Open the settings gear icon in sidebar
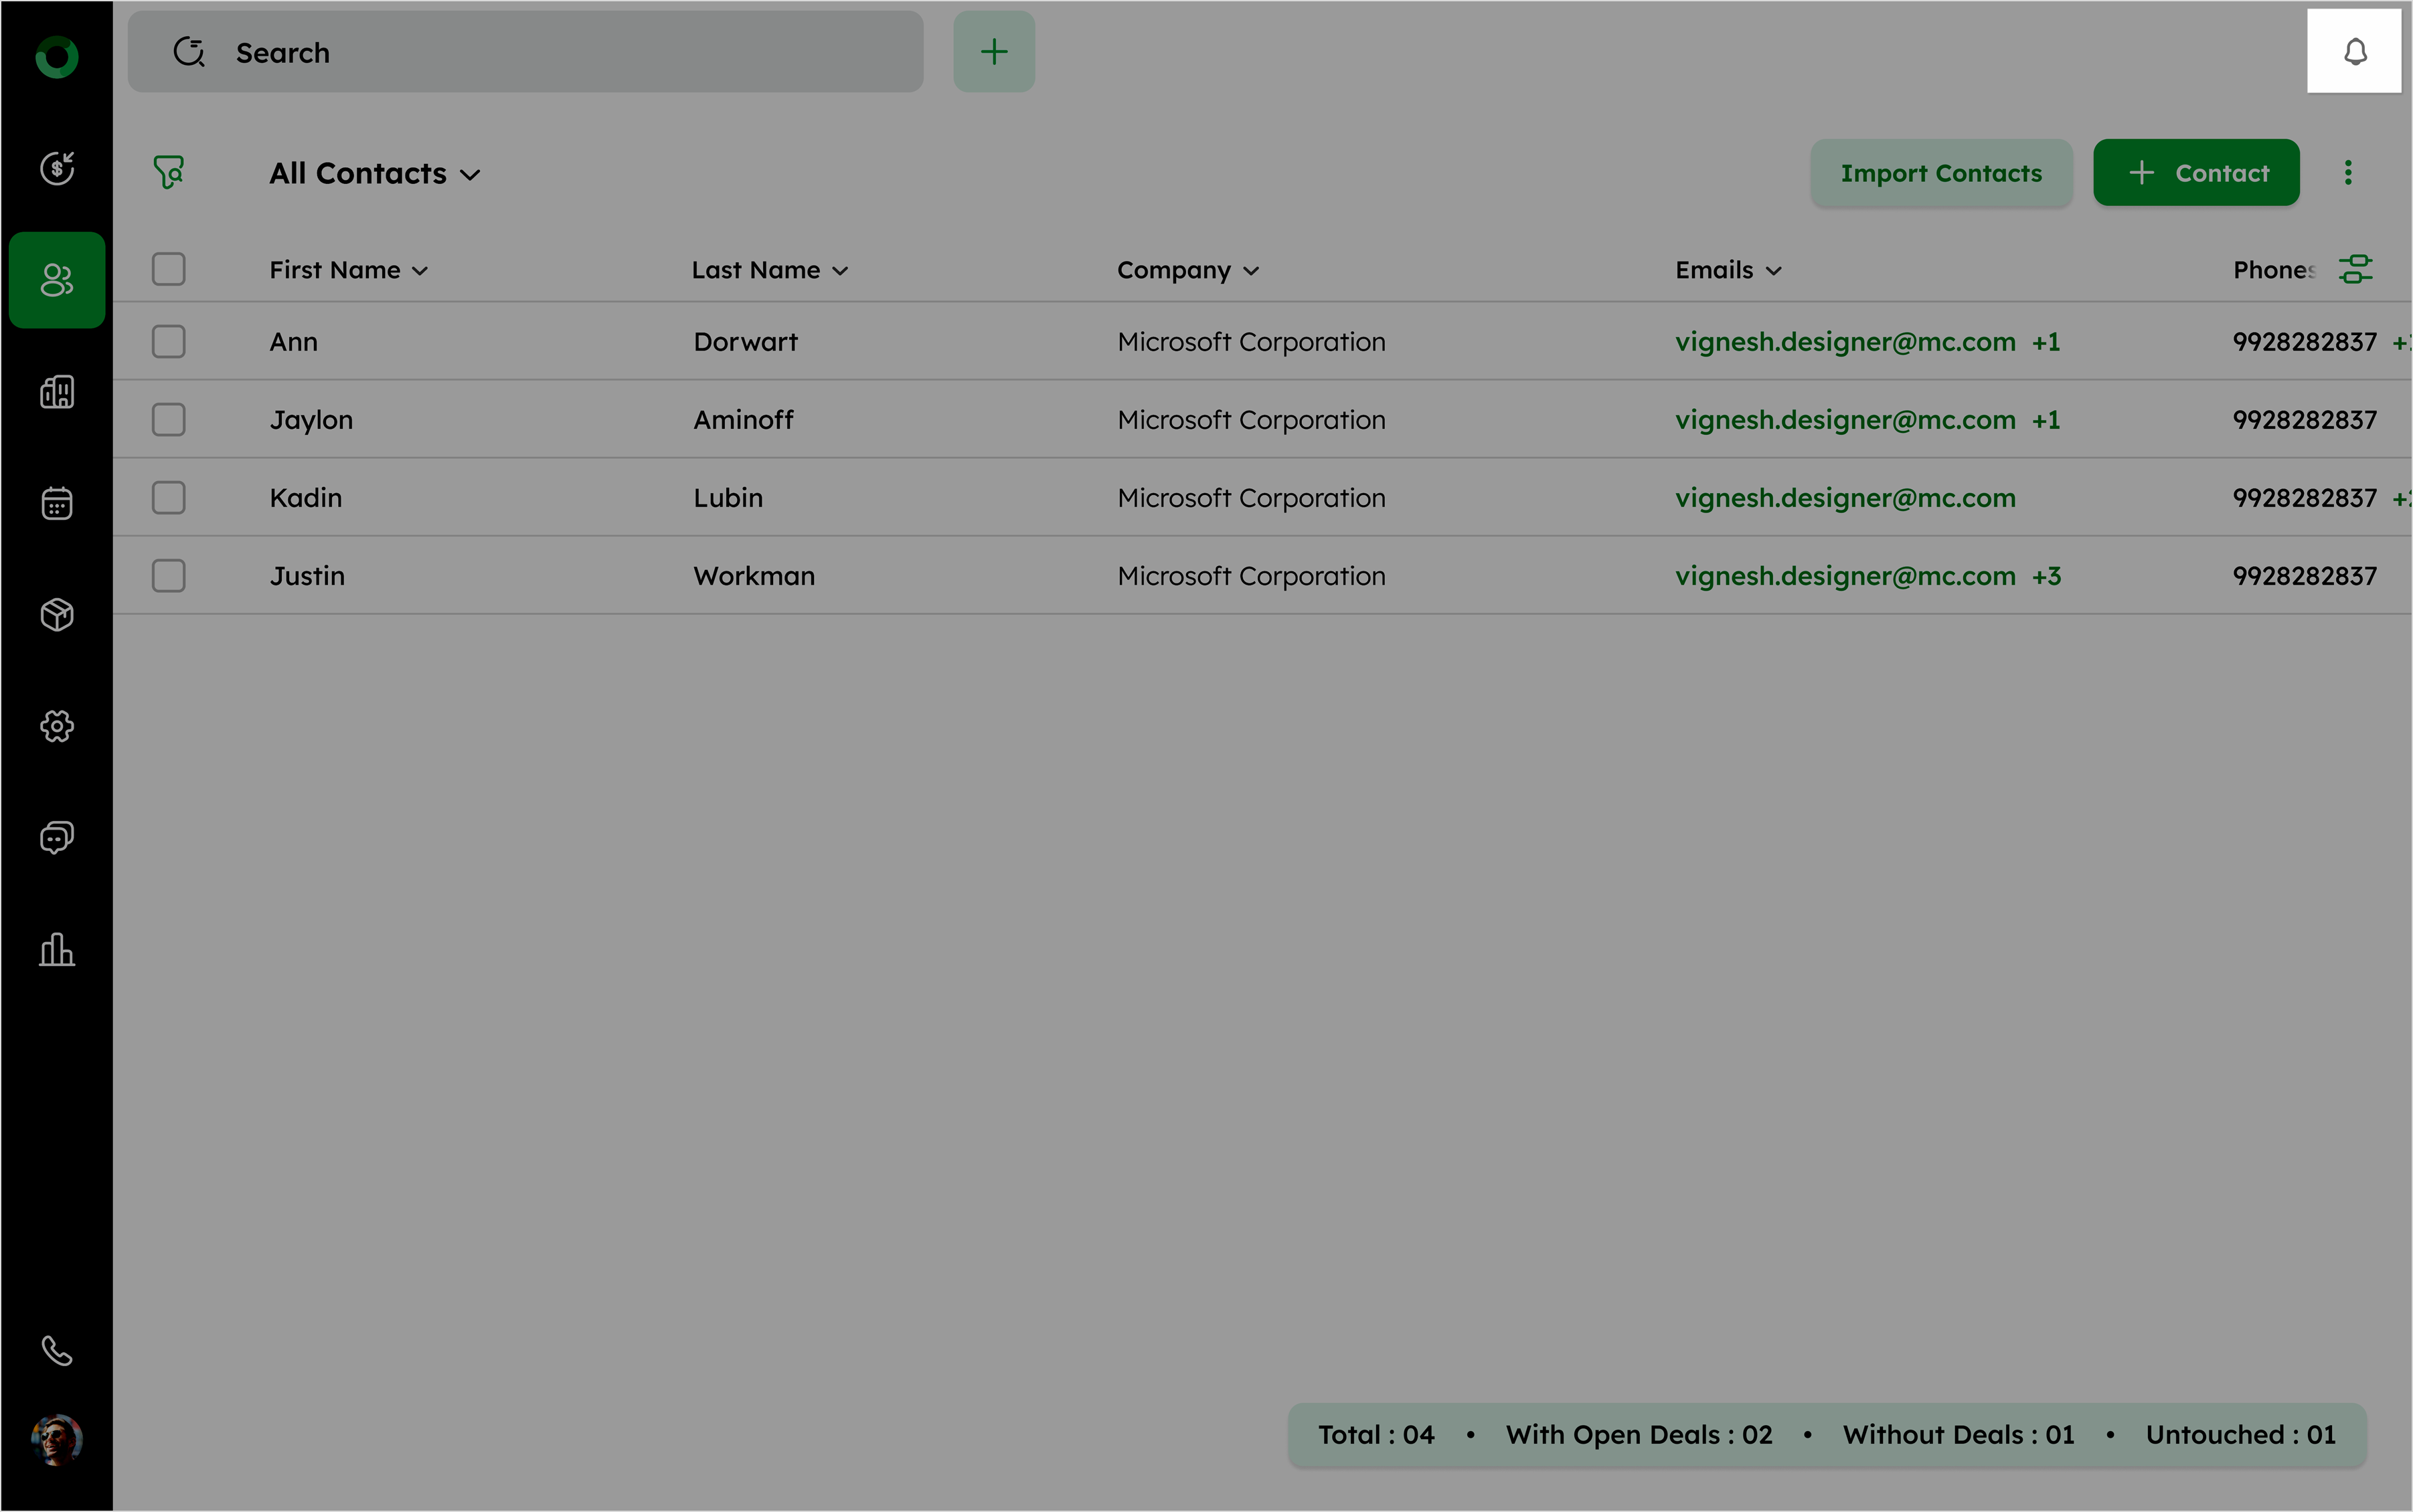 point(57,726)
